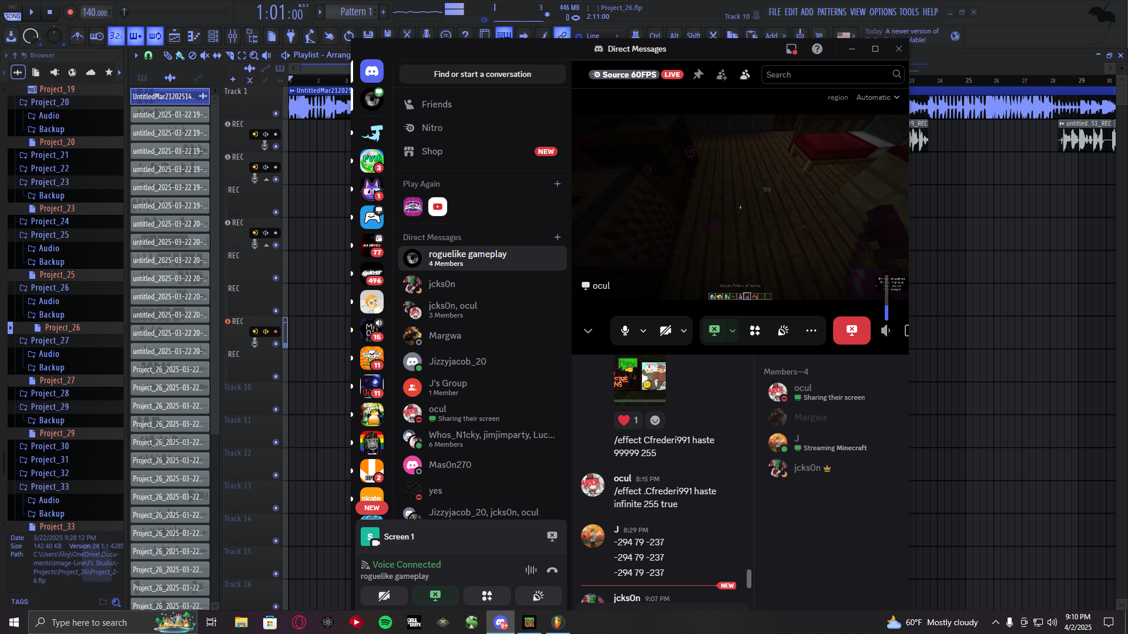Open the soundboard from call controls
Image resolution: width=1128 pixels, height=634 pixels.
pyautogui.click(x=783, y=331)
